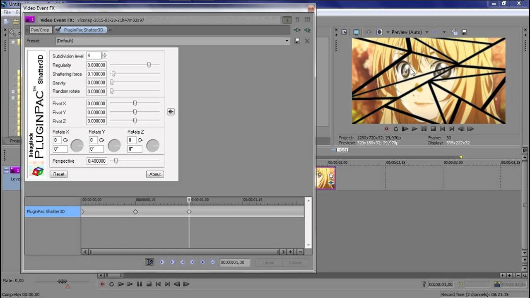Select the middle keyframe diamond at 00:00:00,15

[135, 211]
